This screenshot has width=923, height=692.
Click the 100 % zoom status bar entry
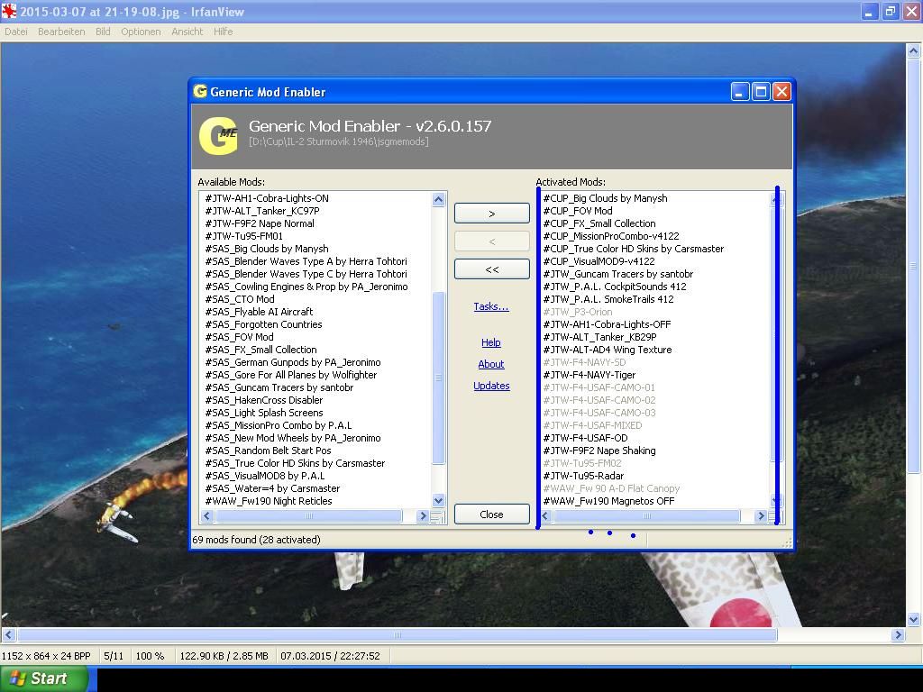click(150, 656)
